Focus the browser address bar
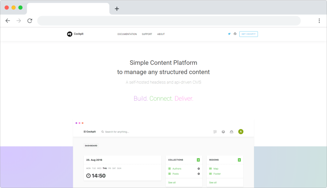Screen dimensions: 327x188 tap(169, 20)
